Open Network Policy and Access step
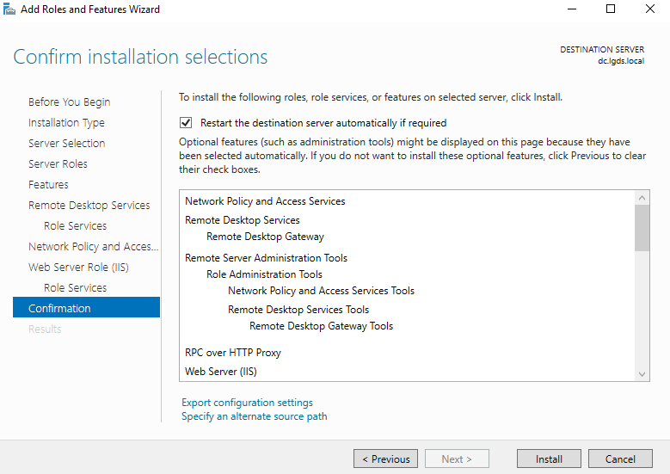Viewport: 670px width, 474px height. pos(93,247)
